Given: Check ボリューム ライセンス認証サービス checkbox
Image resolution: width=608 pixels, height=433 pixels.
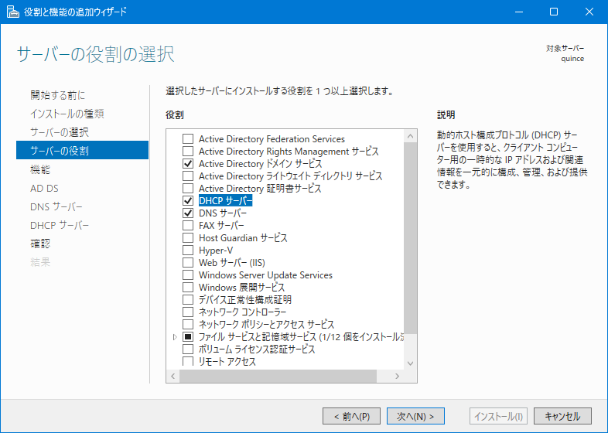Looking at the screenshot, I should (188, 349).
